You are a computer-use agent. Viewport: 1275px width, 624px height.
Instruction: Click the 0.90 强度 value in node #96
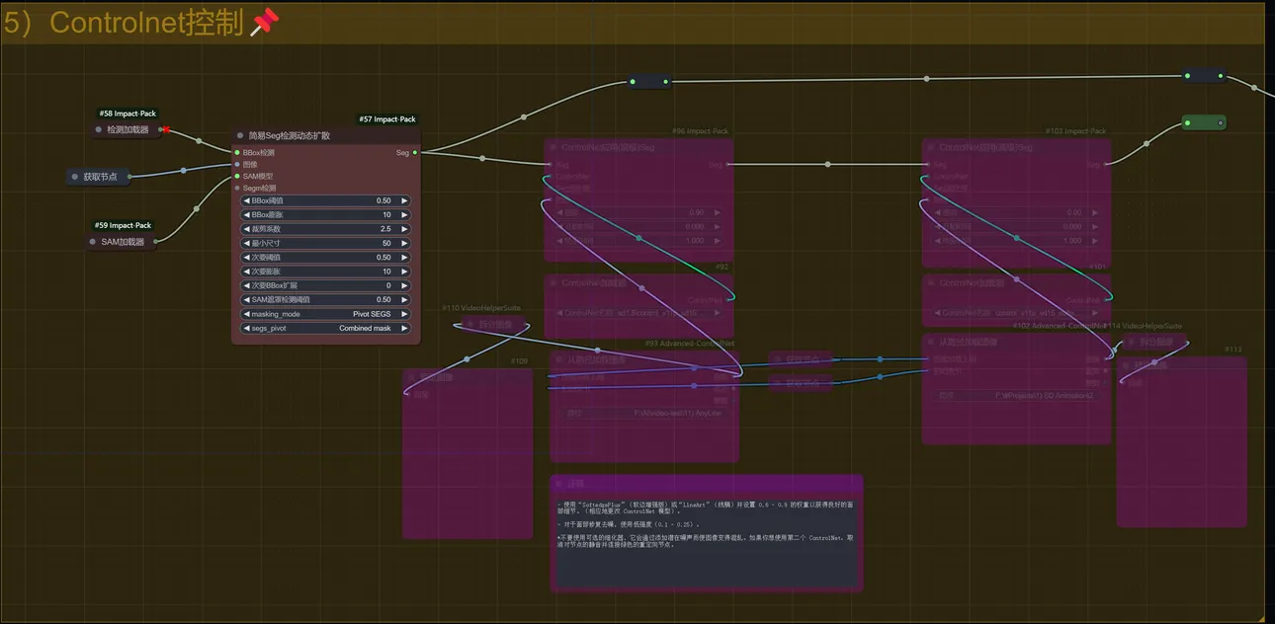[697, 212]
